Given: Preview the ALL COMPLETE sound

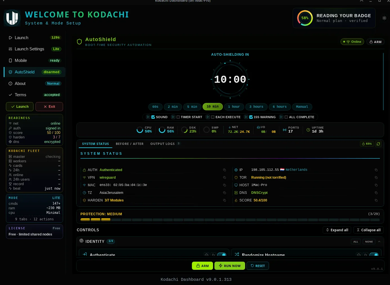Looking at the screenshot, I should tap(281, 117).
